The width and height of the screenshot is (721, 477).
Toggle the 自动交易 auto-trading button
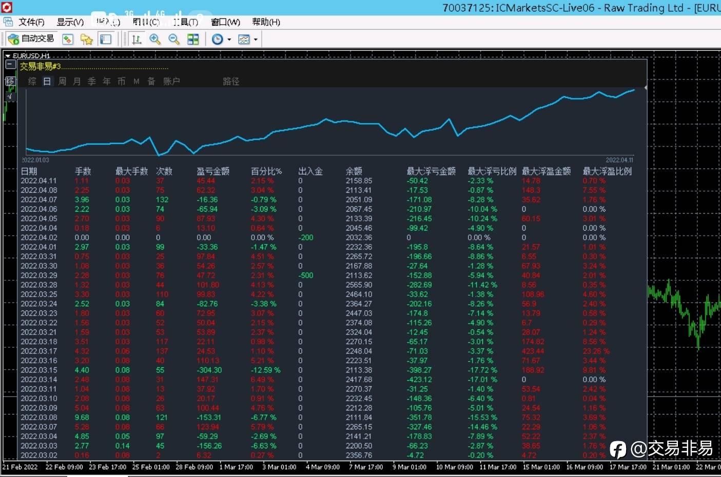31,39
